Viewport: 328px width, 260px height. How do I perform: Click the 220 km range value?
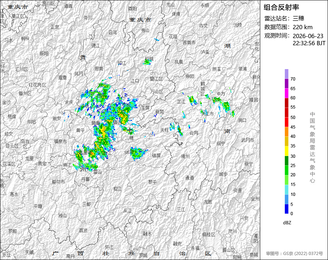(x=302, y=27)
